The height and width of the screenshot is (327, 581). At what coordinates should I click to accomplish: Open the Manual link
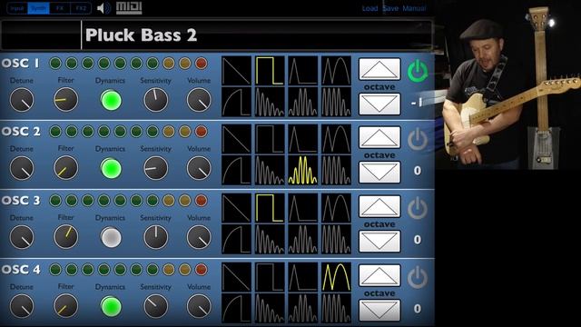pos(414,8)
